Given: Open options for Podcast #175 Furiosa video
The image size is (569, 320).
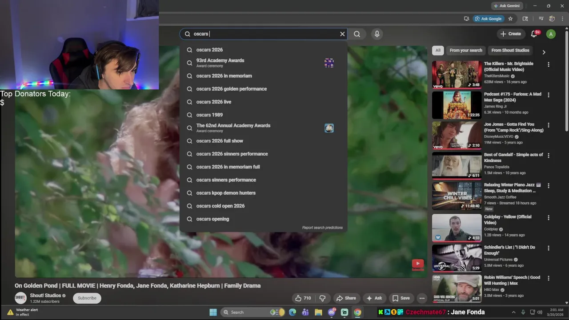Looking at the screenshot, I should 549,95.
